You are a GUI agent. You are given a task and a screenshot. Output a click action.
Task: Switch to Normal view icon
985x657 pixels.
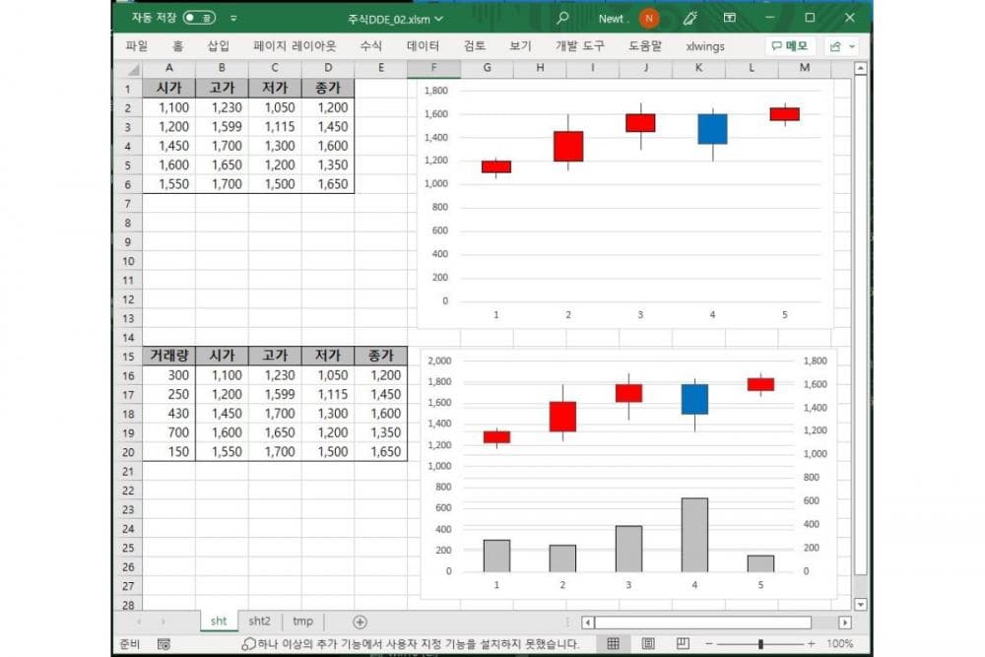click(613, 644)
